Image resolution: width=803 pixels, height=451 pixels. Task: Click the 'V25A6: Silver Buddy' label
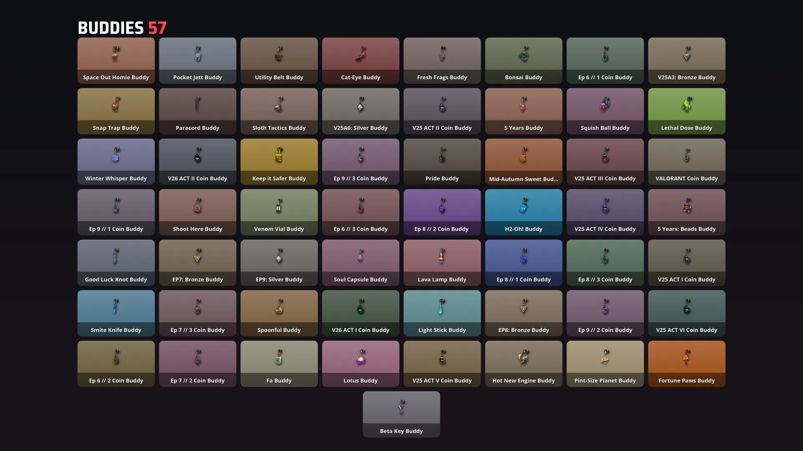tap(361, 128)
